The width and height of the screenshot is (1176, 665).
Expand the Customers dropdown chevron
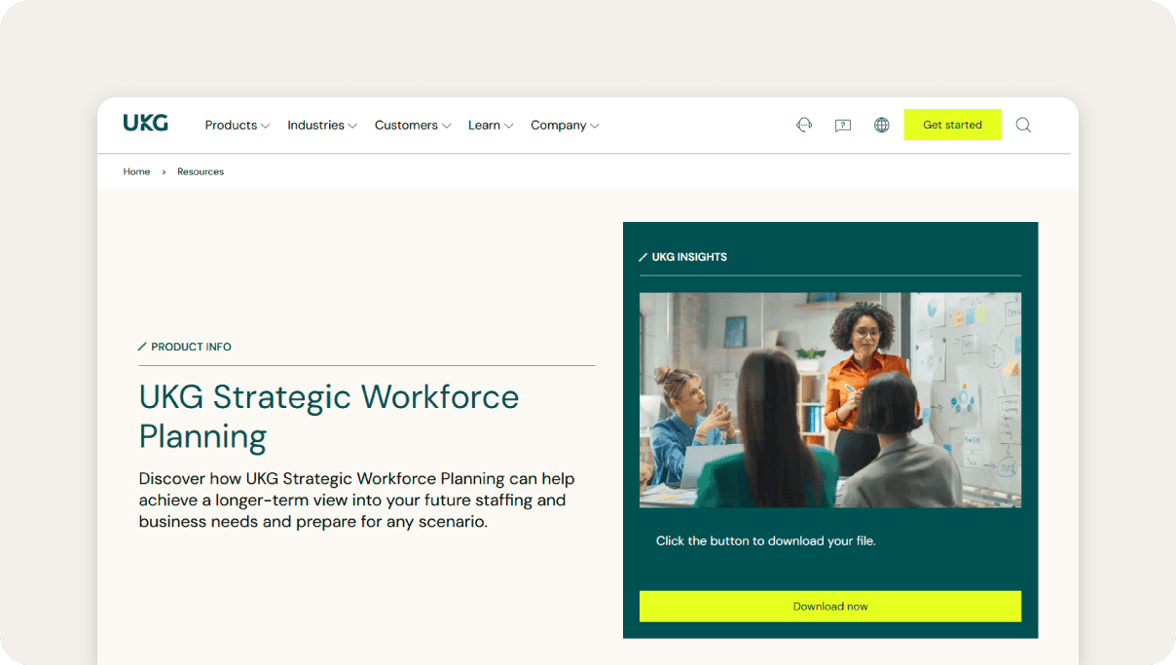click(x=446, y=126)
